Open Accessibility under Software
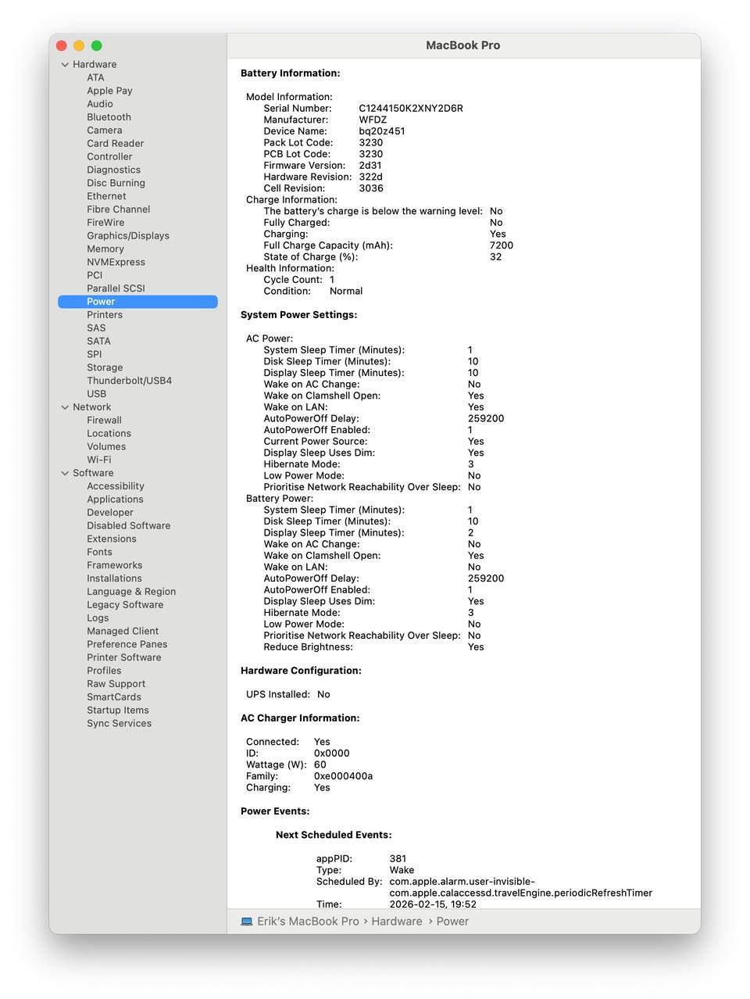The height and width of the screenshot is (999, 750). click(x=116, y=486)
